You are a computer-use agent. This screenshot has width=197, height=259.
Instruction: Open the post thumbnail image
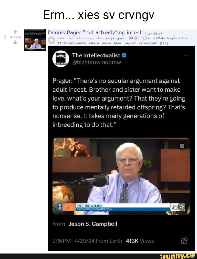pos(35,40)
